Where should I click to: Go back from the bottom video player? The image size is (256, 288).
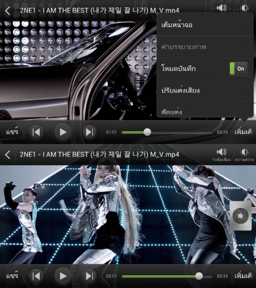tap(8, 155)
